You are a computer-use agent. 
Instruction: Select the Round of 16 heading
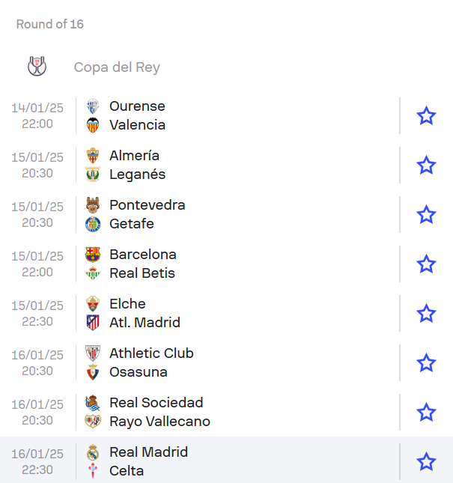[50, 24]
